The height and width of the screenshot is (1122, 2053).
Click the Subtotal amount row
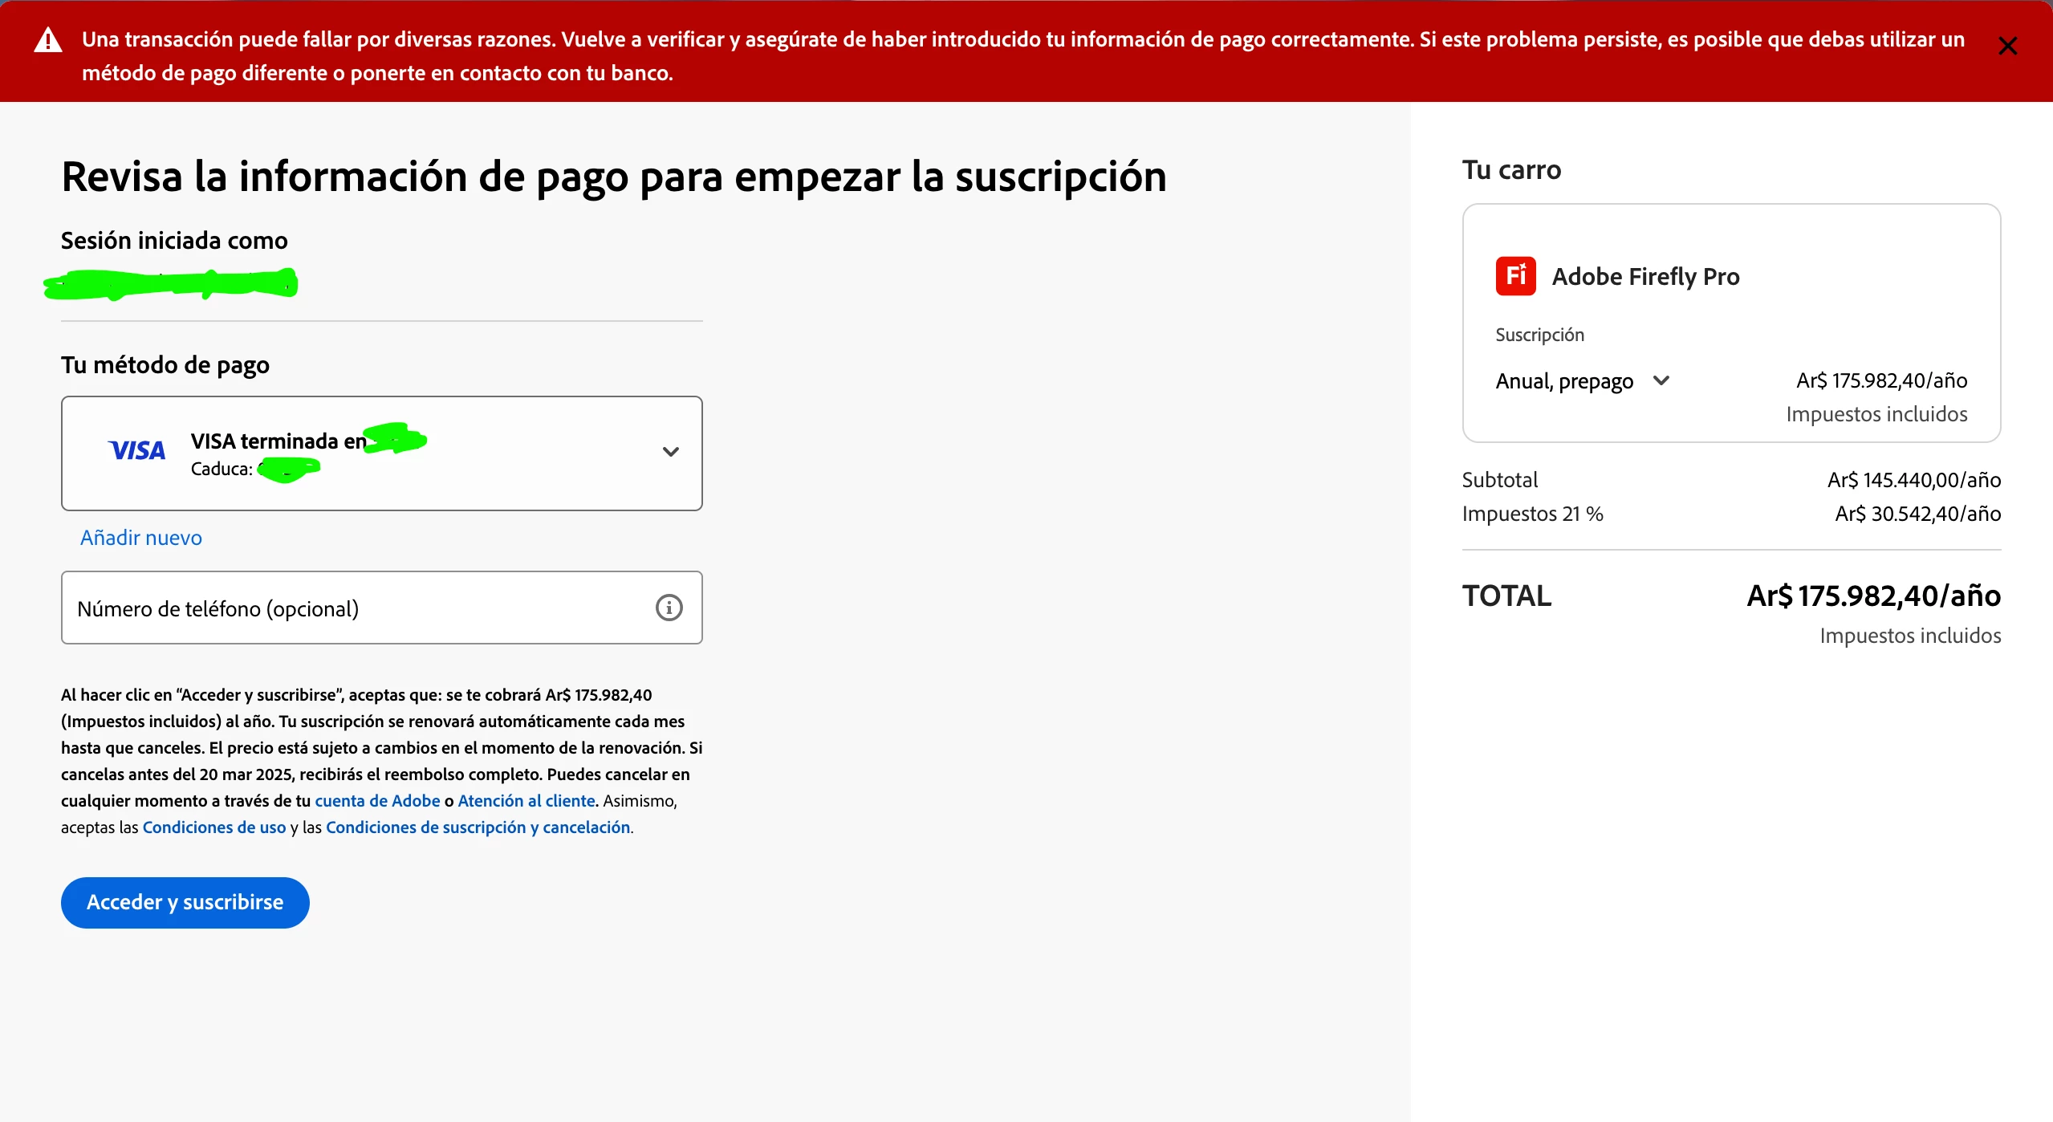pyautogui.click(x=1913, y=480)
